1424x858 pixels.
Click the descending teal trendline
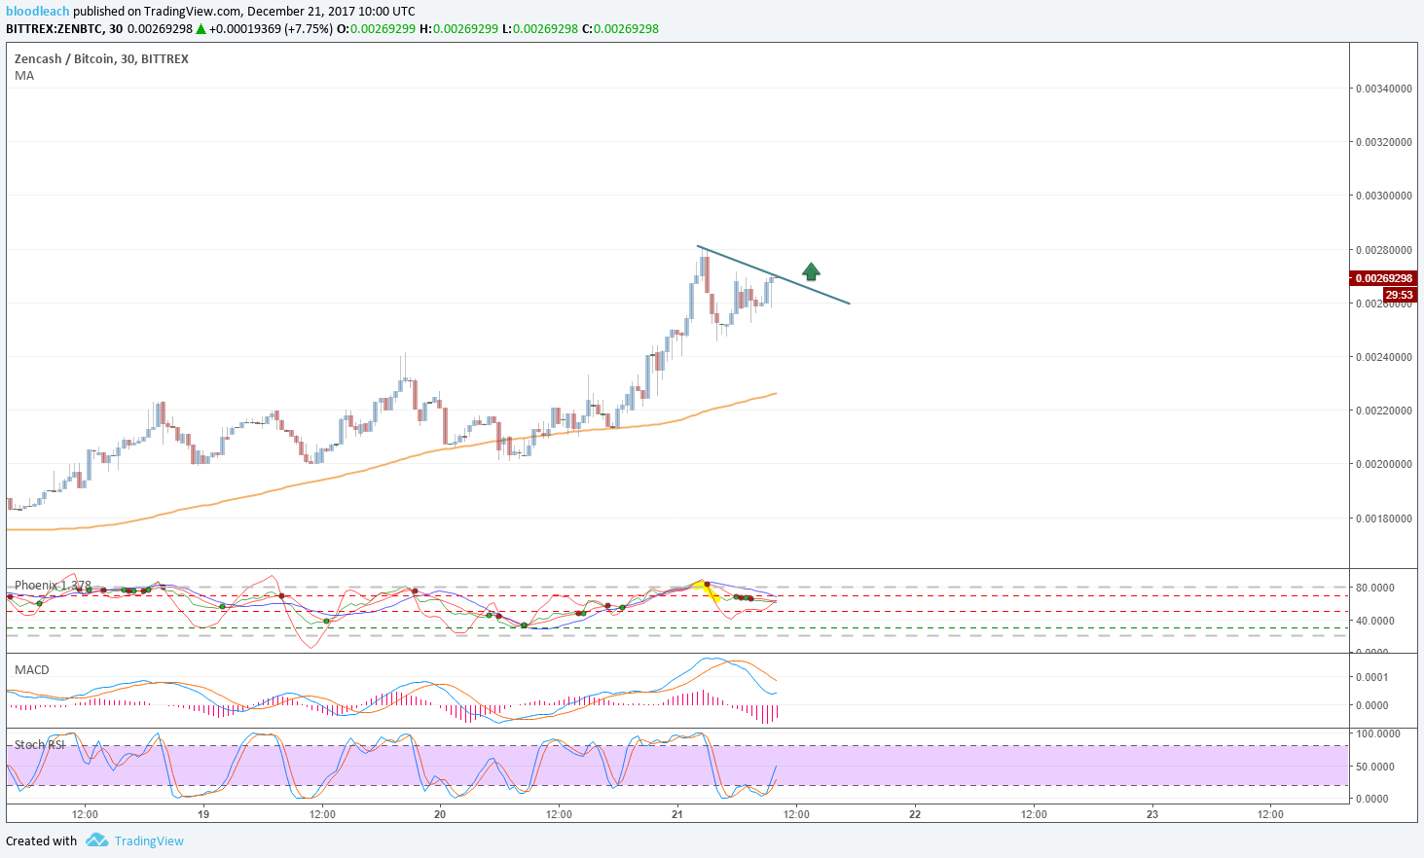click(x=774, y=275)
